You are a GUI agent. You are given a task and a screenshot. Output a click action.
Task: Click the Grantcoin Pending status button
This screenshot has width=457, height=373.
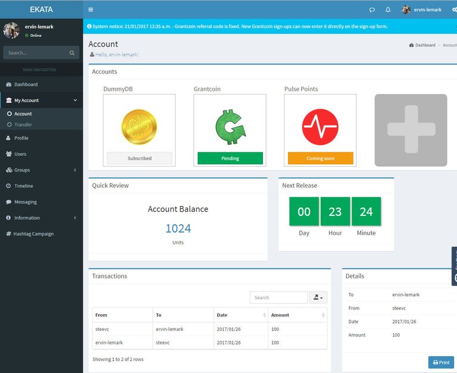point(230,158)
